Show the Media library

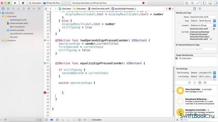click(205, 83)
